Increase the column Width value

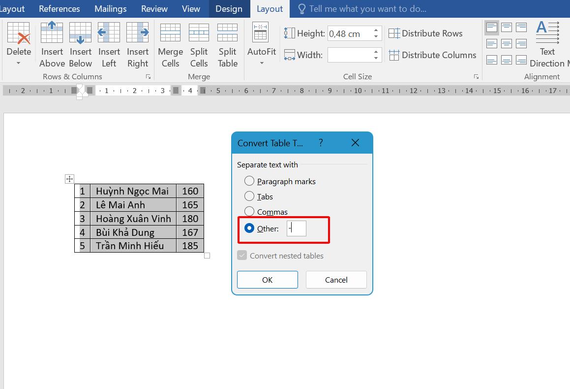point(376,52)
